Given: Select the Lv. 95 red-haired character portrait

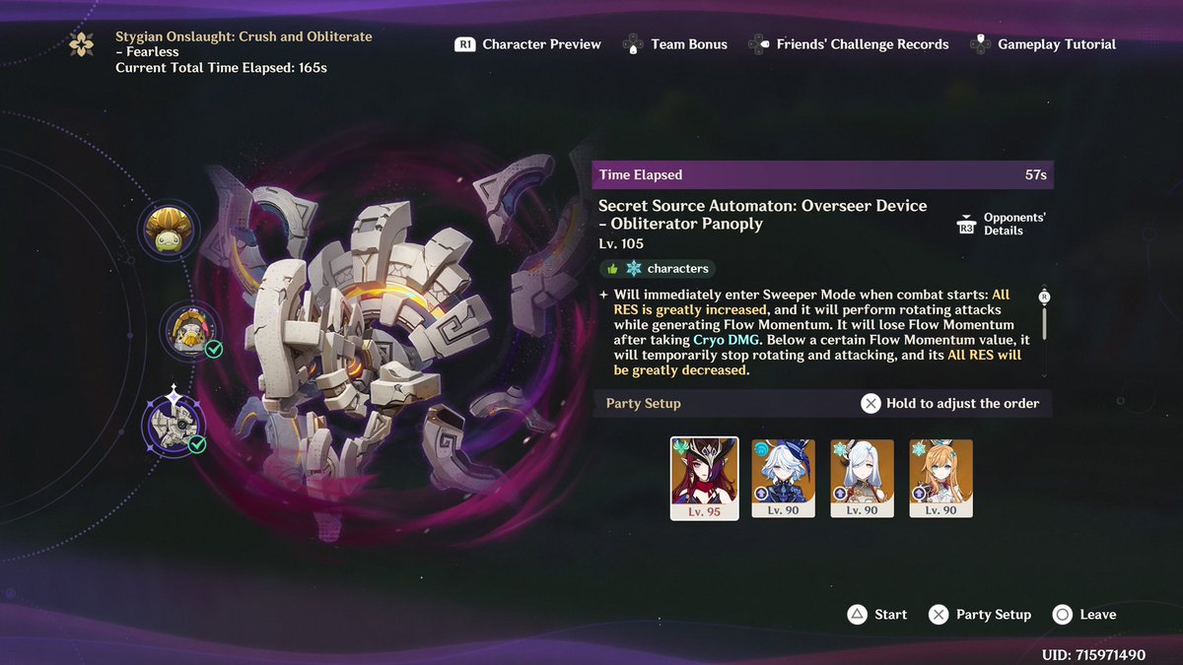Looking at the screenshot, I should pos(704,479).
